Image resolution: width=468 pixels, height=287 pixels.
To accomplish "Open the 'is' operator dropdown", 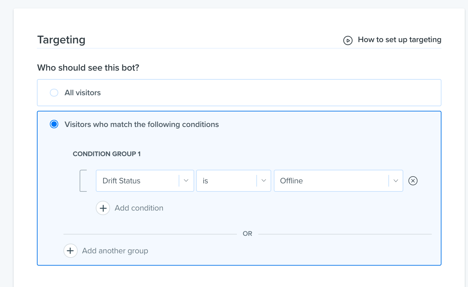I will tap(234, 181).
